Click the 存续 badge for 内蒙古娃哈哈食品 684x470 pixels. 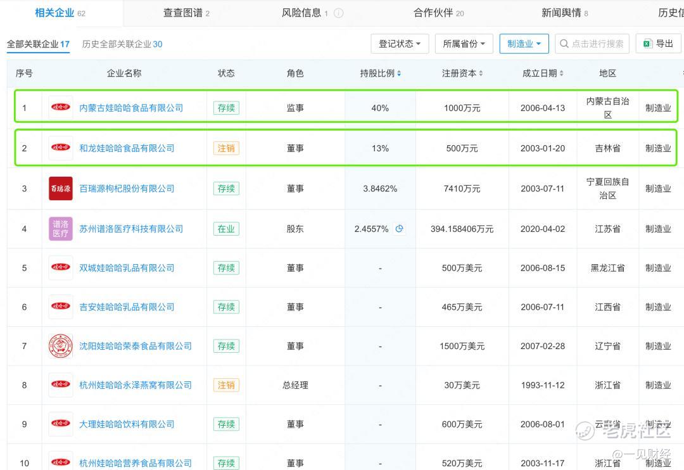[x=226, y=108]
